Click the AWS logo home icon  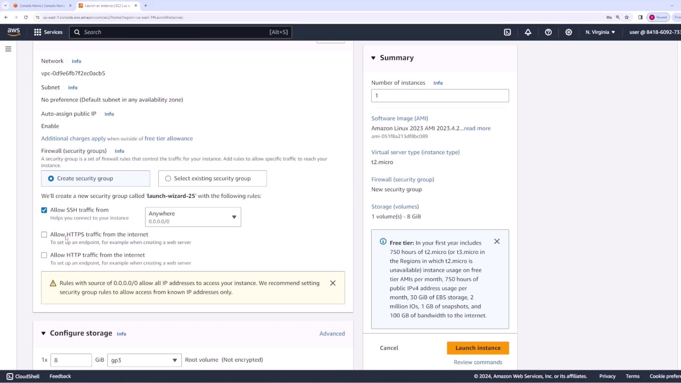click(x=14, y=32)
